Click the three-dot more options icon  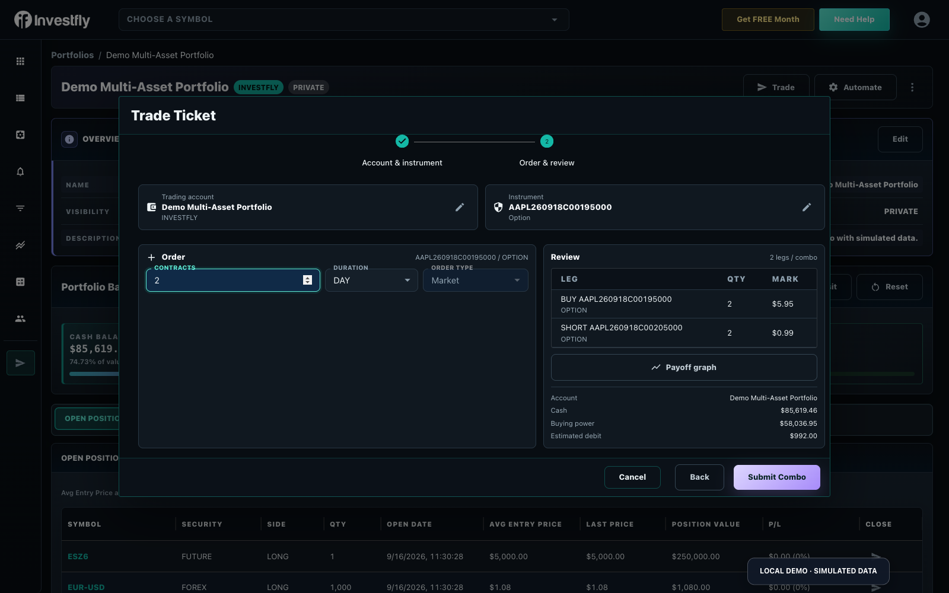pyautogui.click(x=912, y=87)
